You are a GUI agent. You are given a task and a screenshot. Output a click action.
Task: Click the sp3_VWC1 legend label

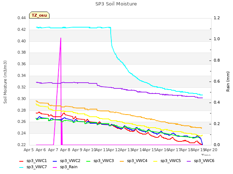click(x=36, y=161)
